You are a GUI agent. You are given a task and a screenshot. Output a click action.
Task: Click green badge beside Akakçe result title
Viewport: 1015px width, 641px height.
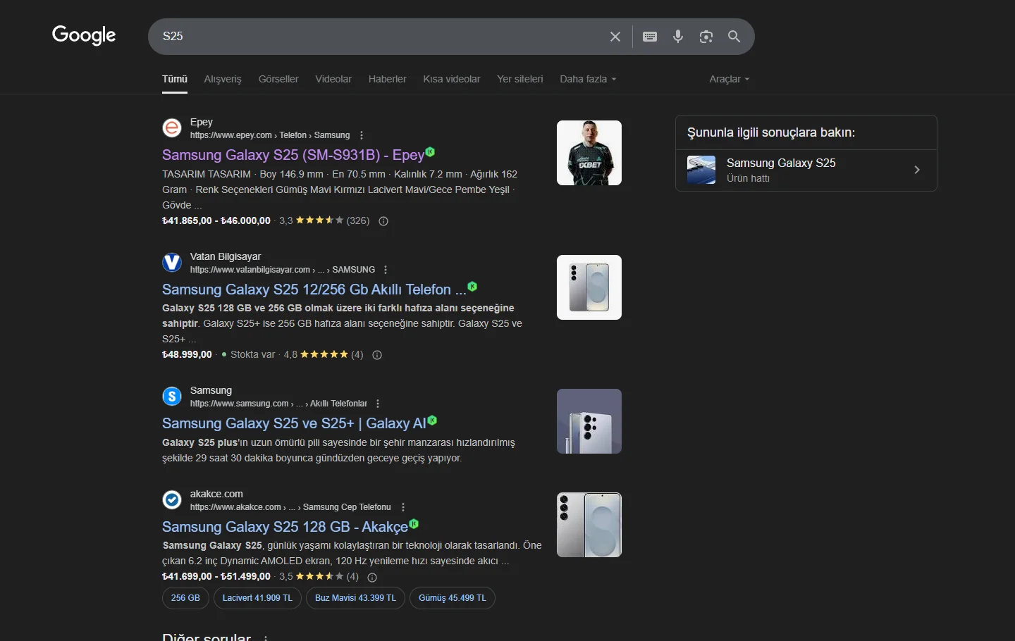click(414, 523)
